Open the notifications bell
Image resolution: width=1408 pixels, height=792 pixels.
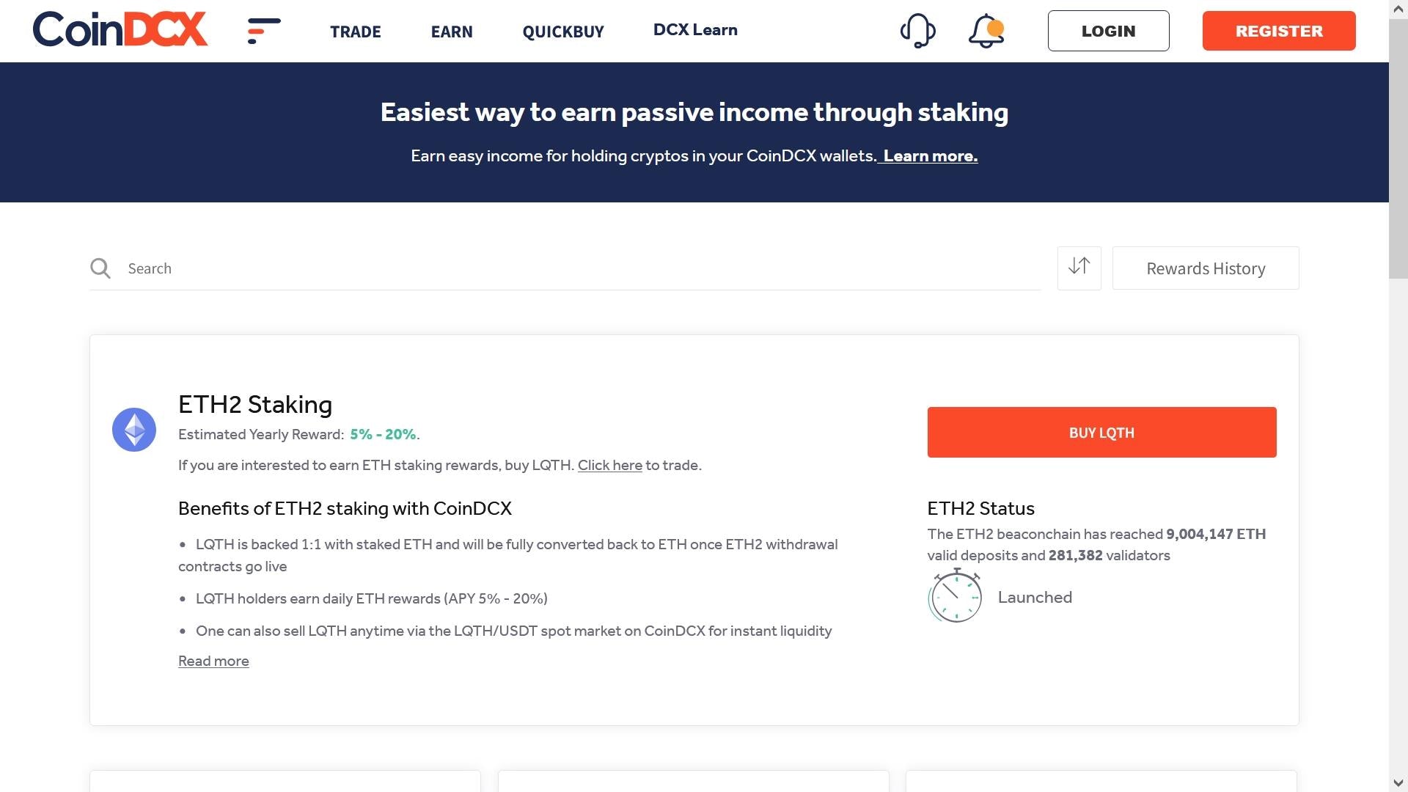[986, 31]
